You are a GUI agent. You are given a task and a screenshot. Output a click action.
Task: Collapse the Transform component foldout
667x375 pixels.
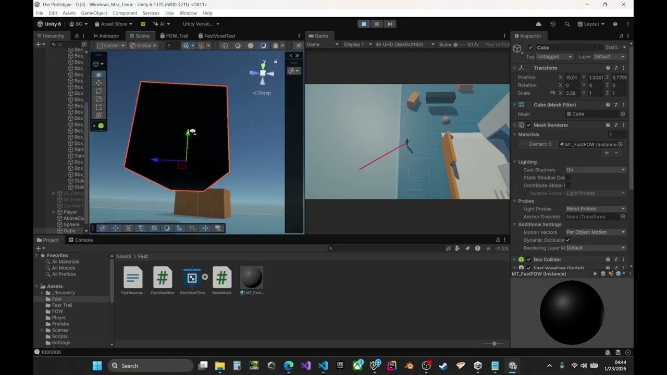[x=514, y=68]
